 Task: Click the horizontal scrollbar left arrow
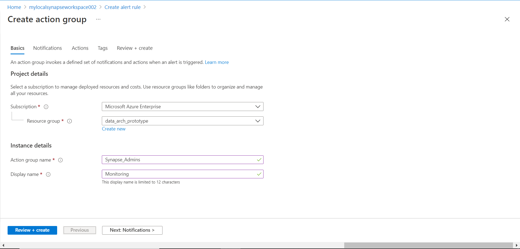(3, 245)
